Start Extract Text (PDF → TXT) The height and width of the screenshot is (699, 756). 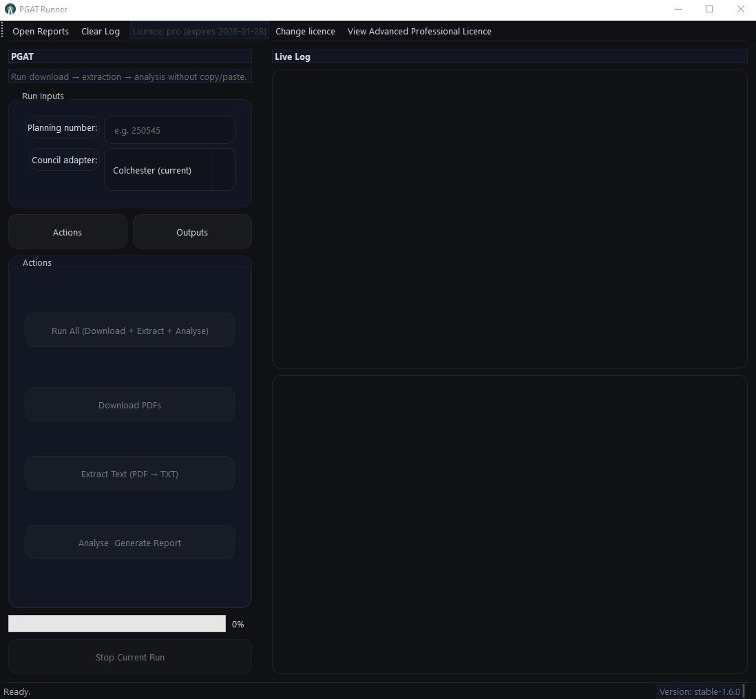(130, 474)
